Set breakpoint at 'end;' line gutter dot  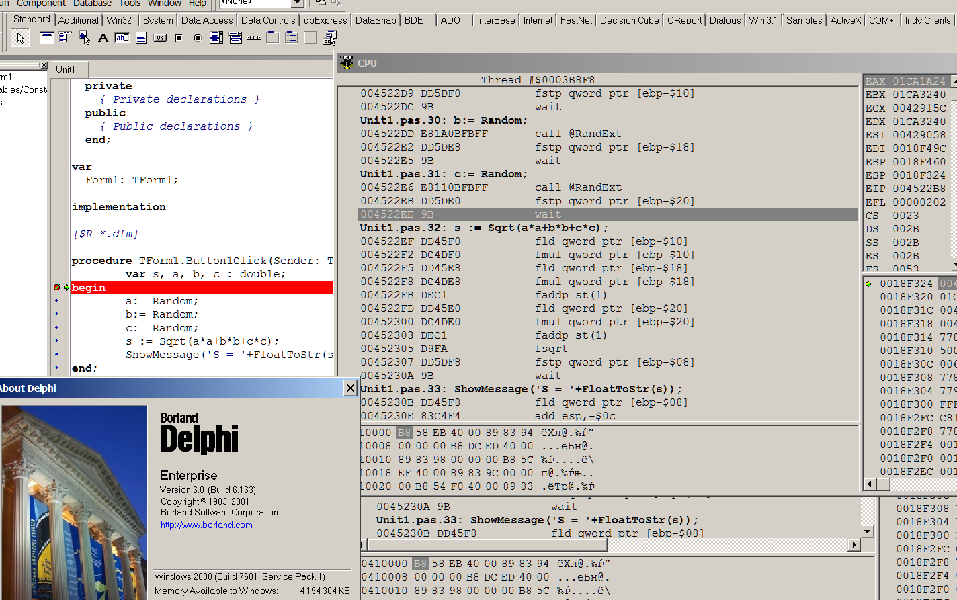[56, 368]
